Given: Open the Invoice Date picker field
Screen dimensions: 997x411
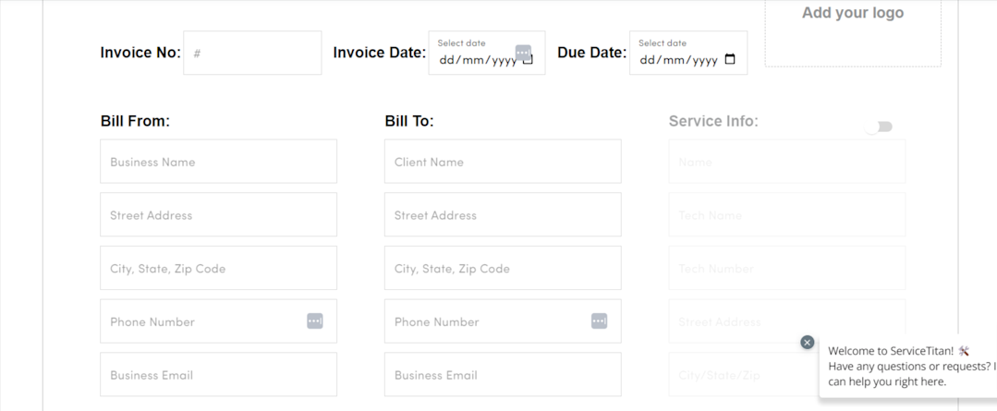Looking at the screenshot, I should [x=486, y=53].
